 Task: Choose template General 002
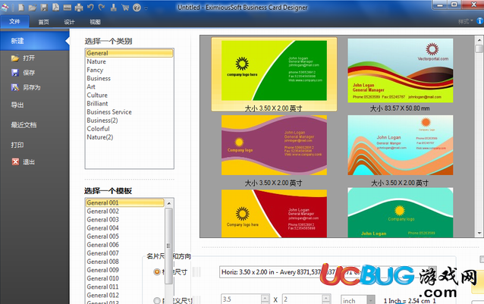(x=125, y=212)
